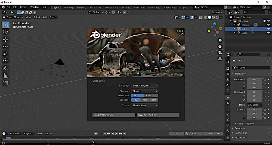Open the Render menu

[24, 7]
